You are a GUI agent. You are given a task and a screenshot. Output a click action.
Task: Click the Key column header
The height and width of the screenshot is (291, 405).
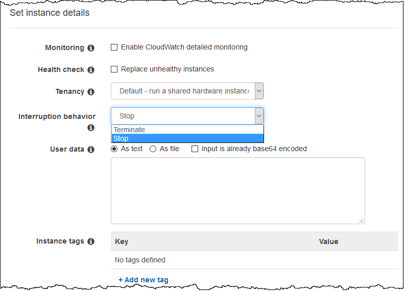click(x=122, y=241)
